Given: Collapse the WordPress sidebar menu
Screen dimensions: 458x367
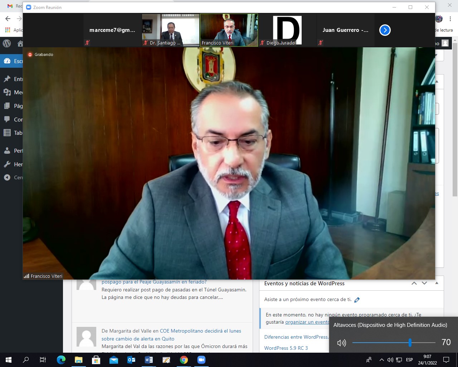Looking at the screenshot, I should pyautogui.click(x=11, y=177).
